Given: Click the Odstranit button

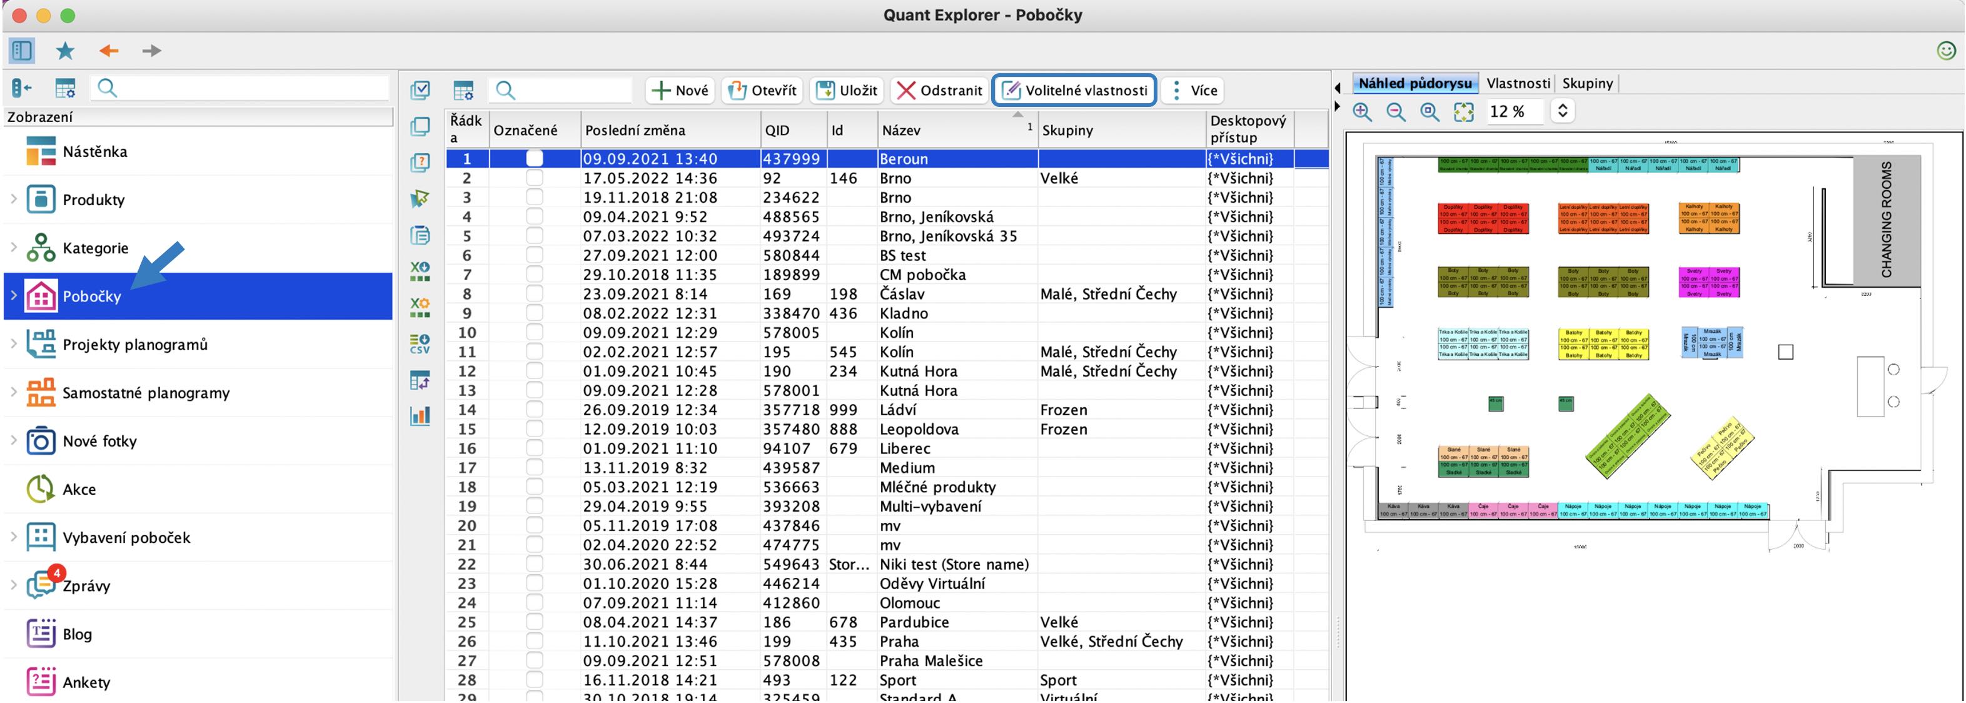Looking at the screenshot, I should coord(939,90).
